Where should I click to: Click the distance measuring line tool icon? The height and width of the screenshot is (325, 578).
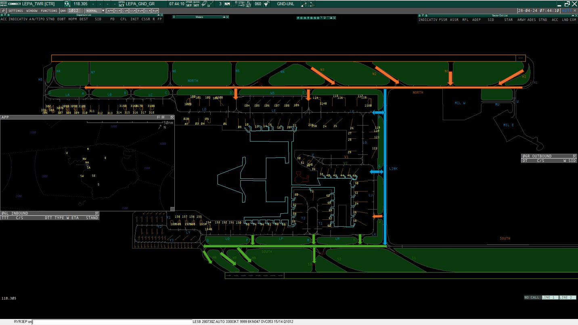pyautogui.click(x=211, y=4)
